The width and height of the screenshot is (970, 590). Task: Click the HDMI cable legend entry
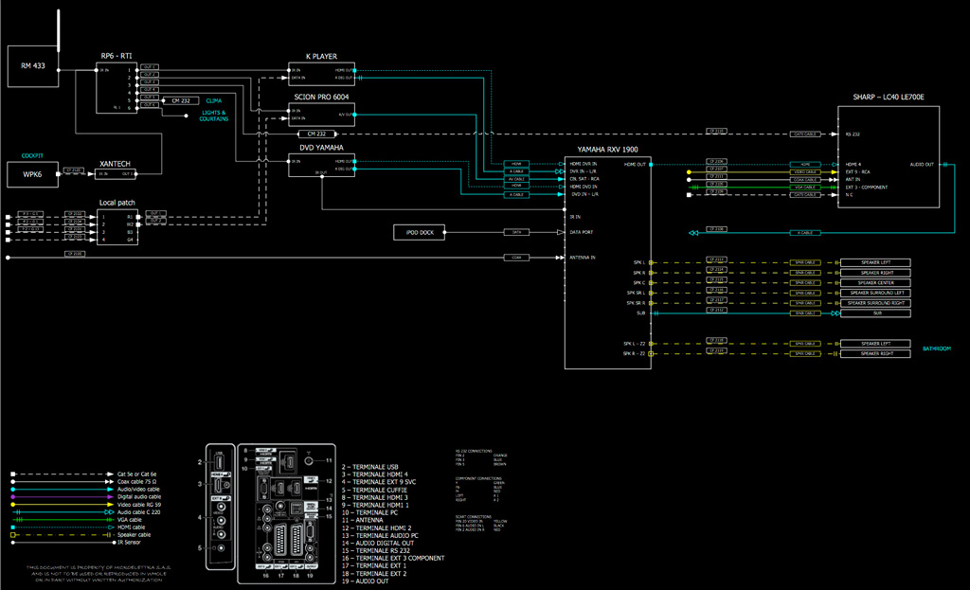131,527
